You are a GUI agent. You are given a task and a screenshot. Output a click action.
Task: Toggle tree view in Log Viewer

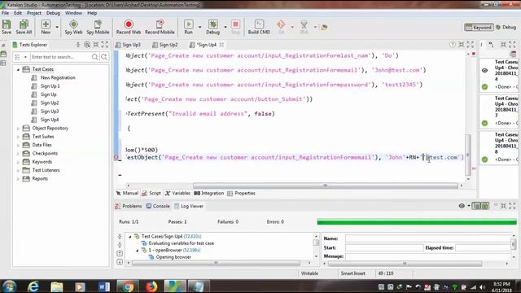pyautogui.click(x=476, y=206)
